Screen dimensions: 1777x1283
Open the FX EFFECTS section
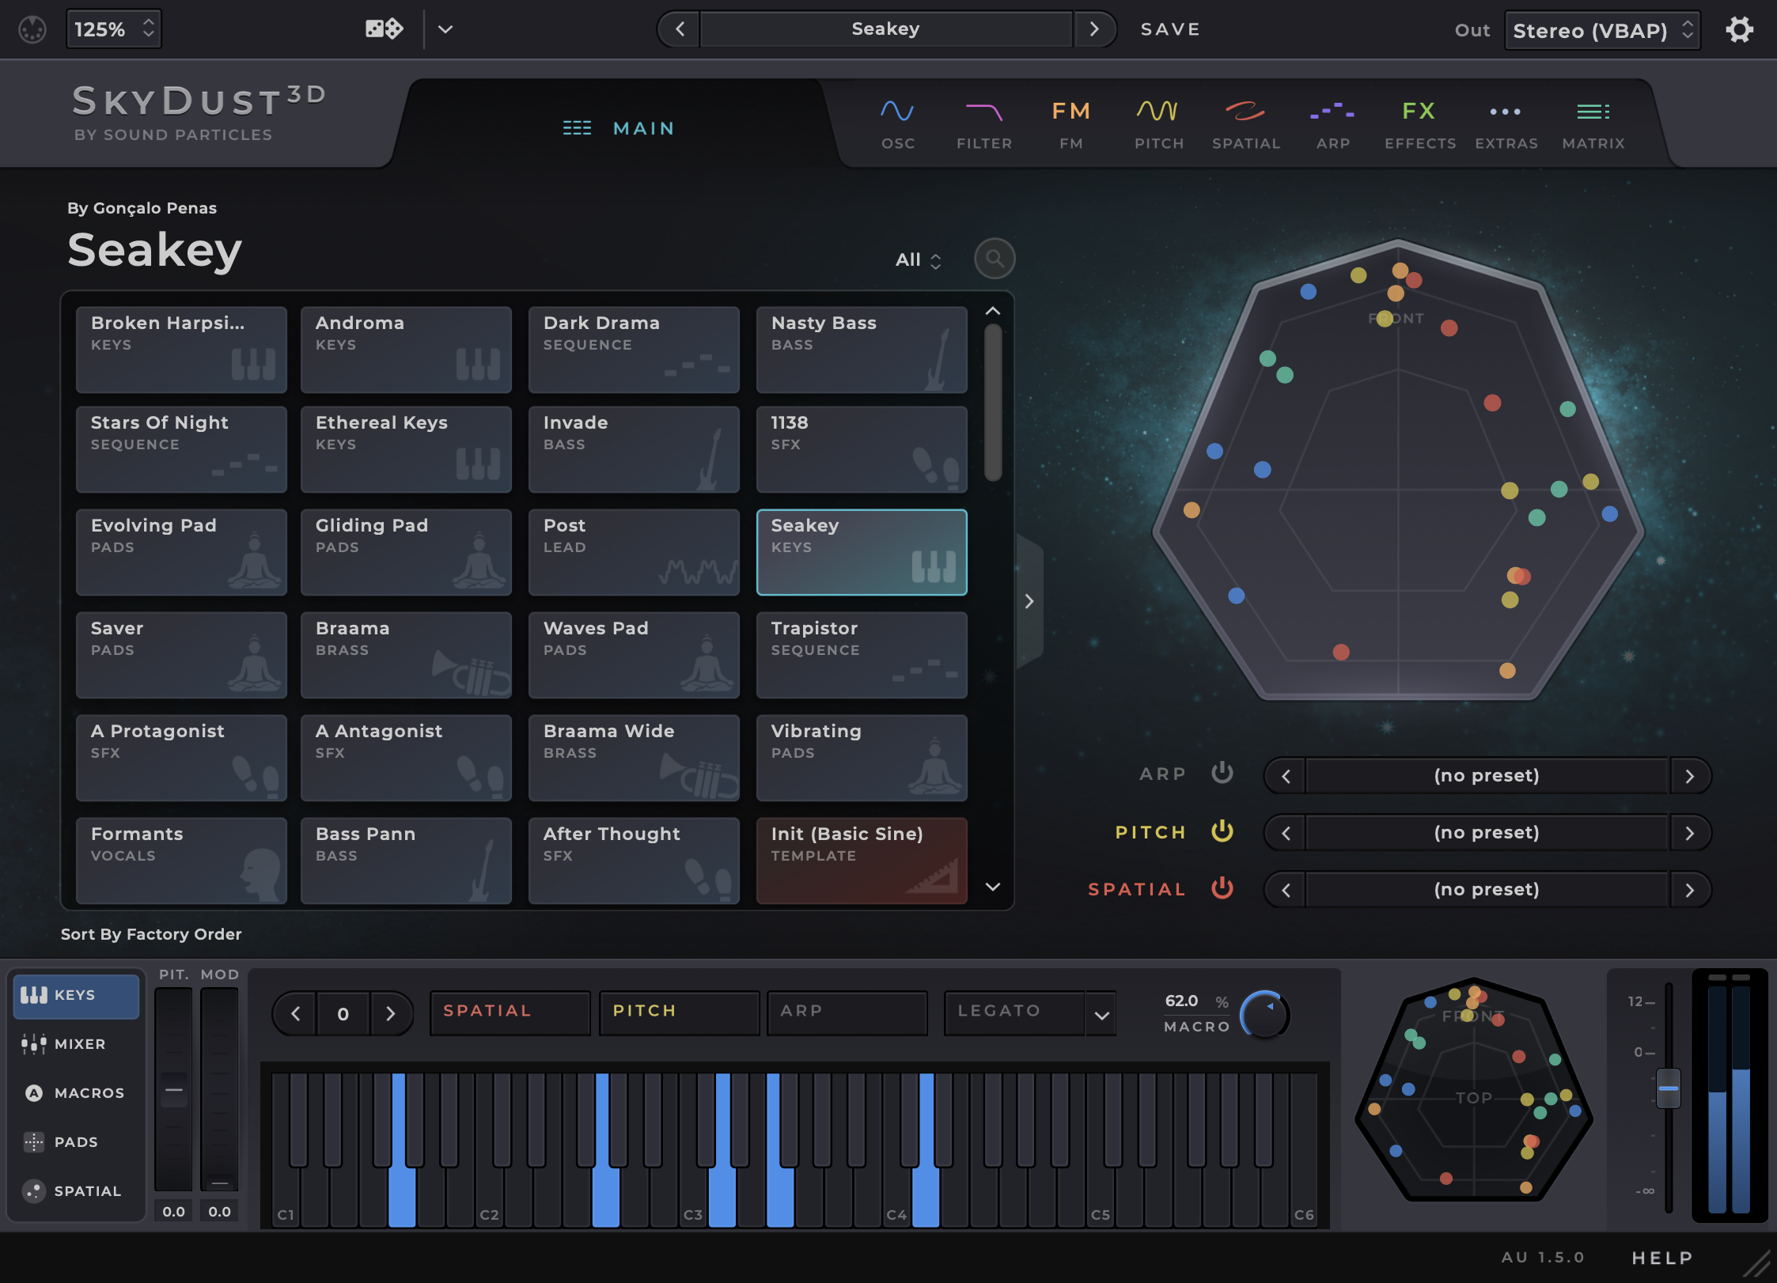point(1419,123)
